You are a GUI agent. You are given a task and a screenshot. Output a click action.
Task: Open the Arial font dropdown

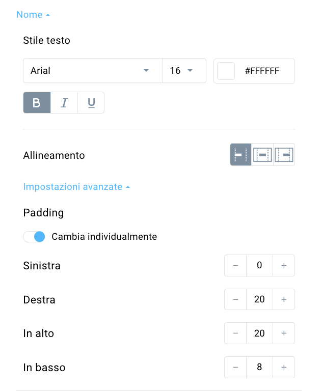tap(93, 71)
